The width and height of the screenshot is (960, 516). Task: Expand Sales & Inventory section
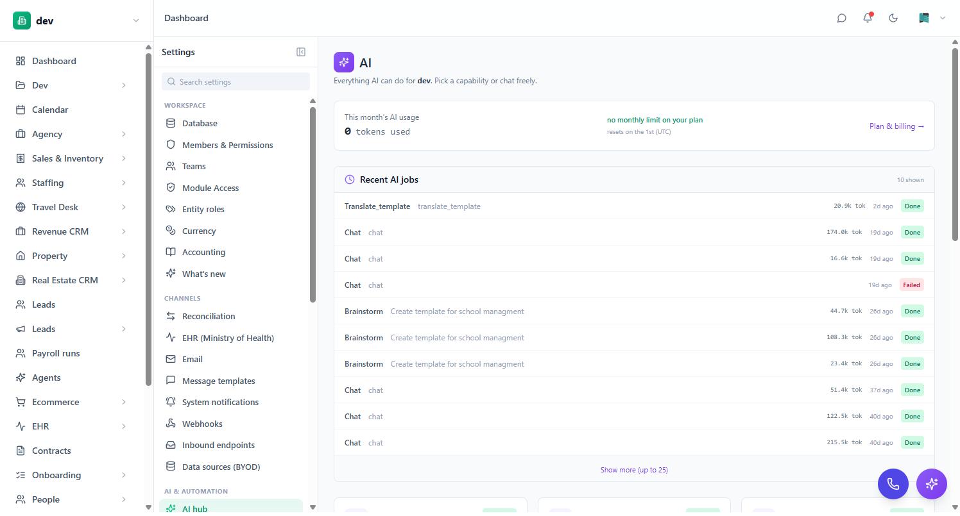123,158
